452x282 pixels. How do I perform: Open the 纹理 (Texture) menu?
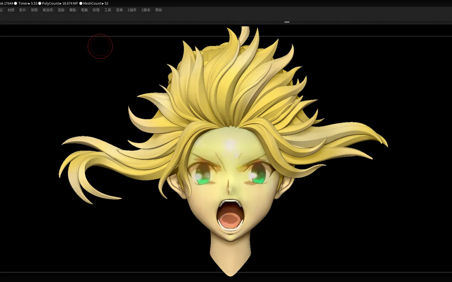pos(96,10)
